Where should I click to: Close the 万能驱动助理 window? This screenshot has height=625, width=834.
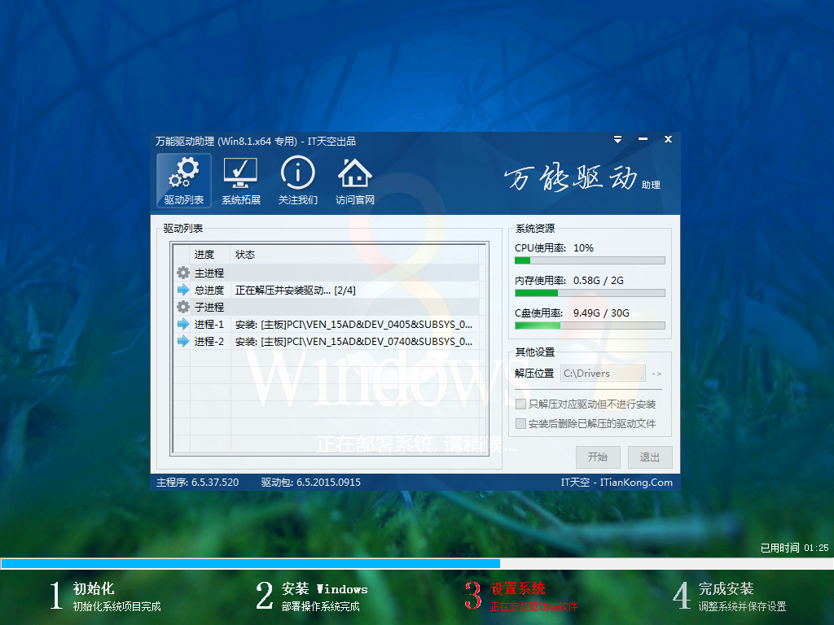668,139
